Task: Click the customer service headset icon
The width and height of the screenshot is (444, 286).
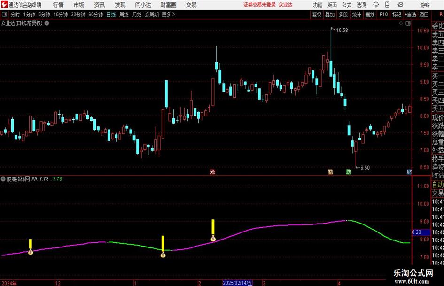Action: pos(376,5)
